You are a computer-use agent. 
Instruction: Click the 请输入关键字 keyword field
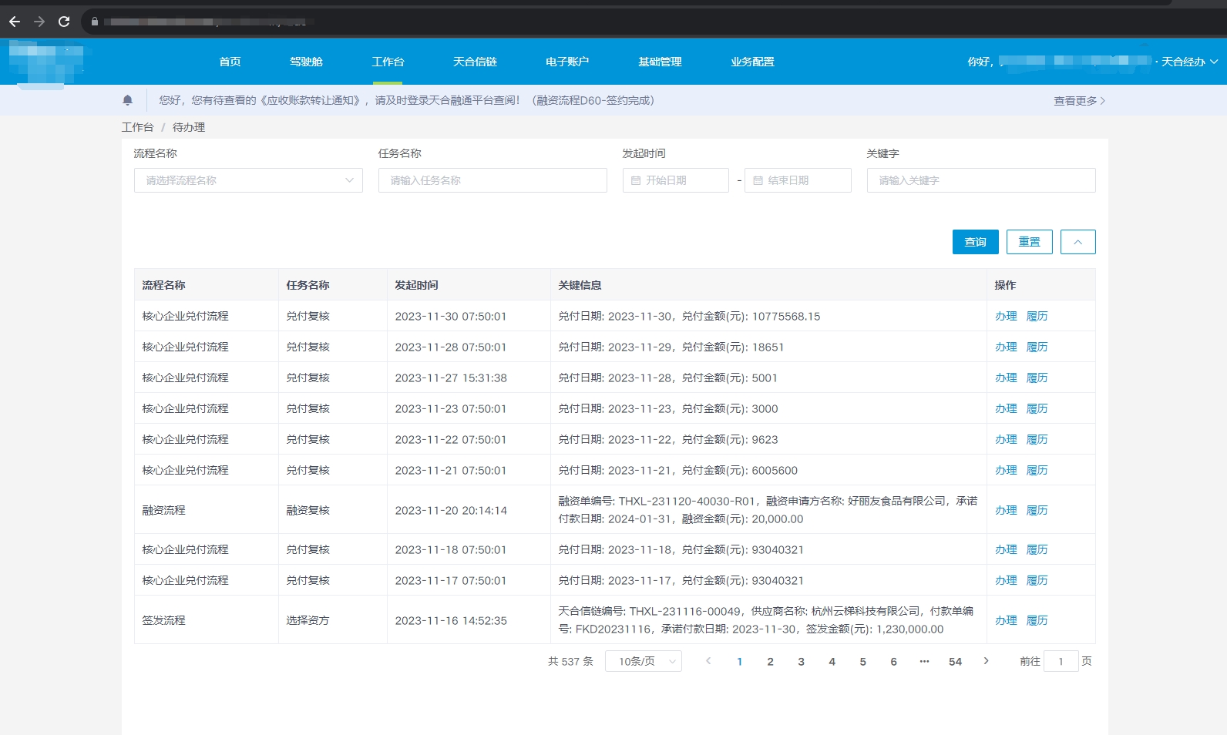coord(981,180)
